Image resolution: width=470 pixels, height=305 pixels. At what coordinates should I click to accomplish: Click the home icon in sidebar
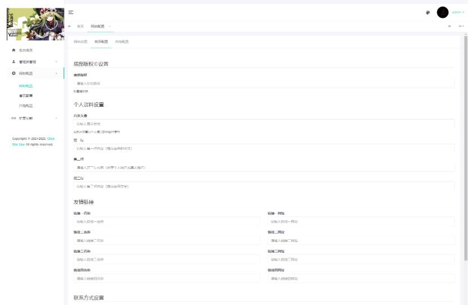tap(14, 51)
